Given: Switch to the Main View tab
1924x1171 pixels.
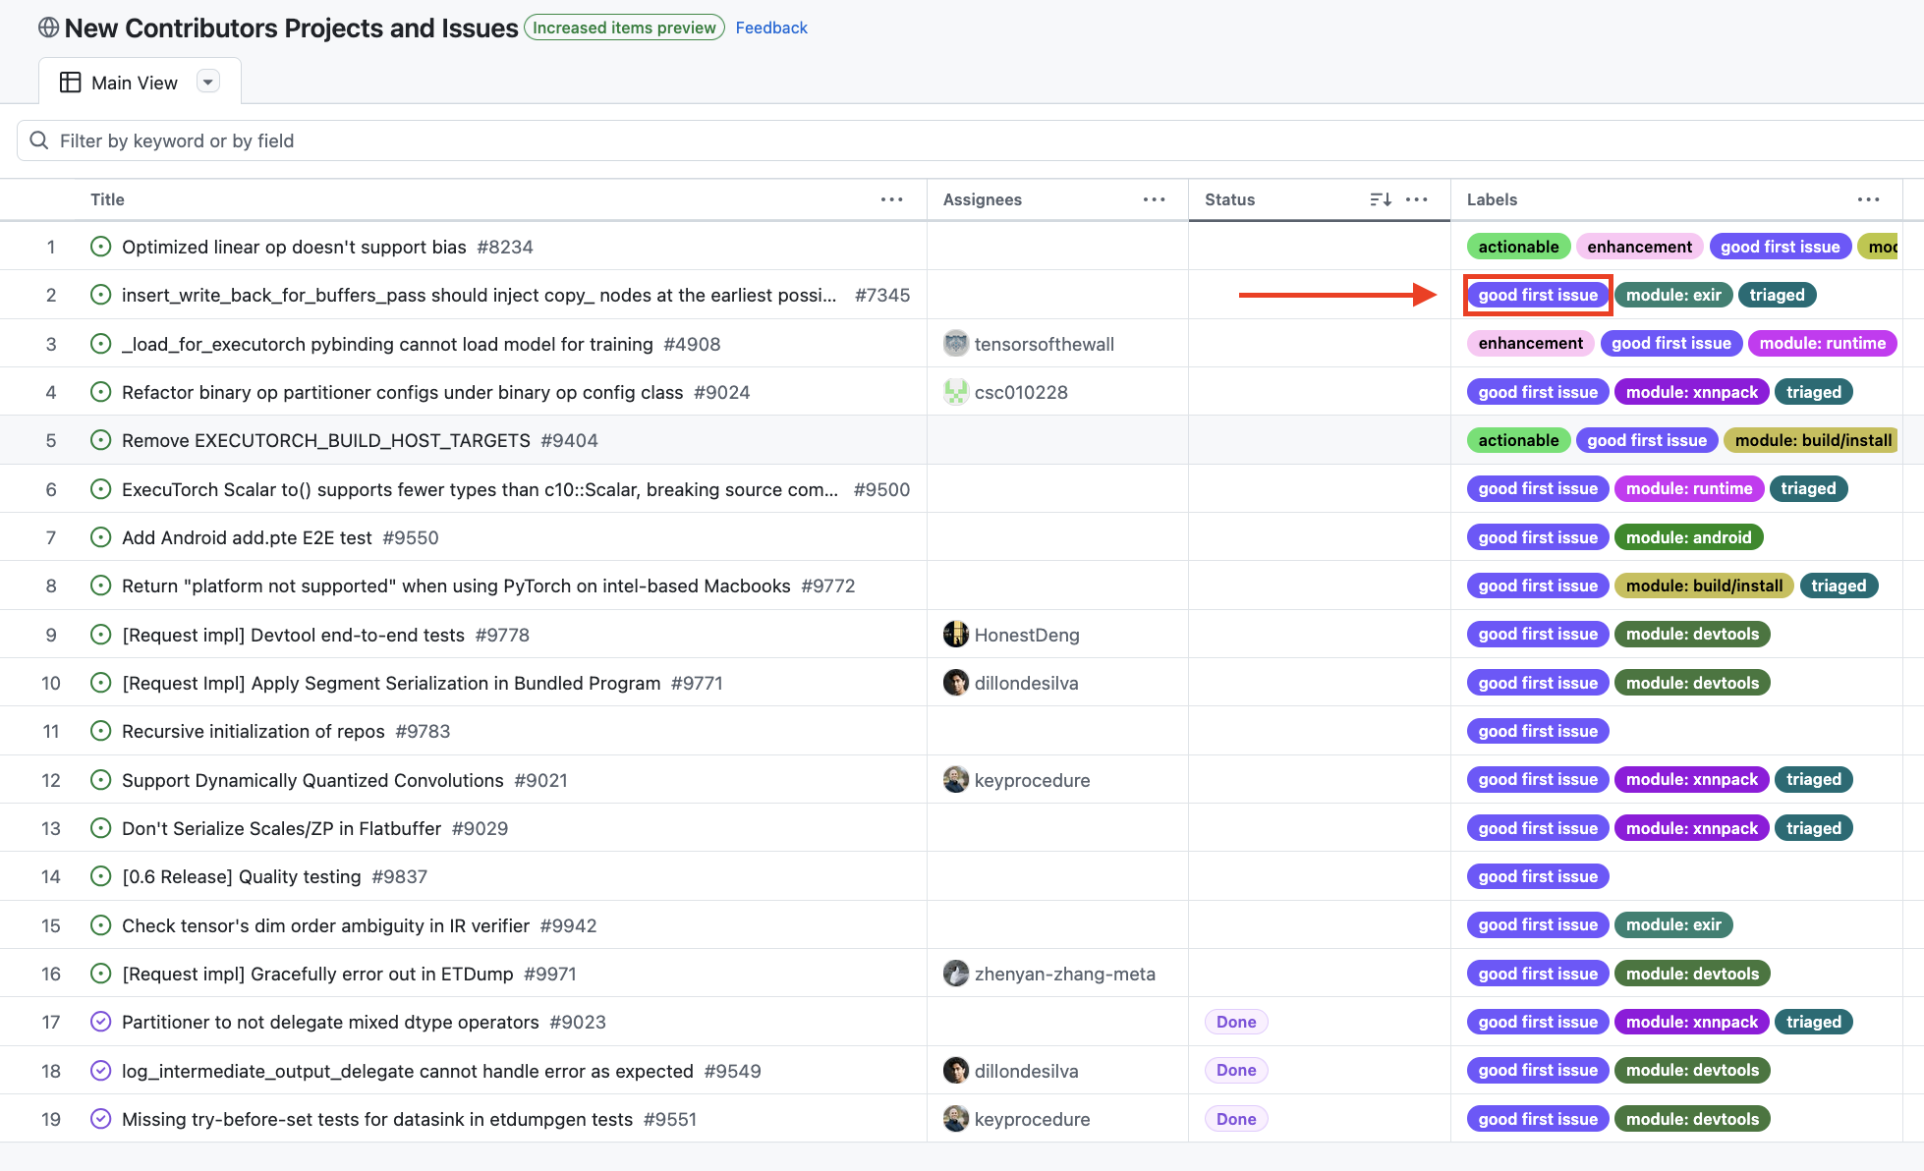Looking at the screenshot, I should 134,83.
